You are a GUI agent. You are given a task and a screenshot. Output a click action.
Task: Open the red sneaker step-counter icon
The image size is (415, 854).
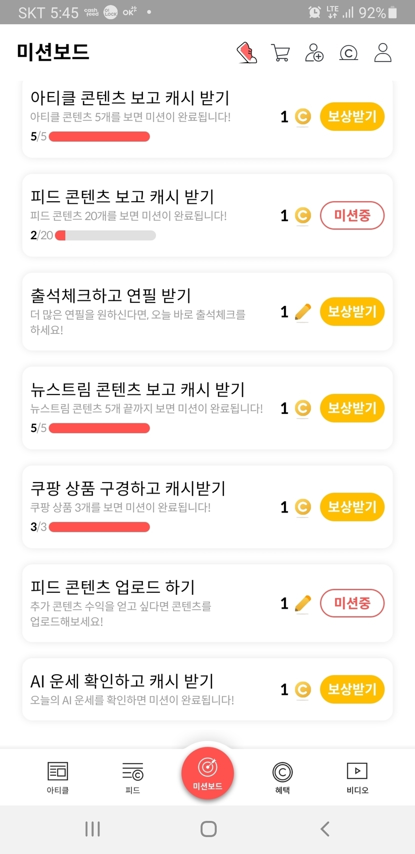pos(246,53)
